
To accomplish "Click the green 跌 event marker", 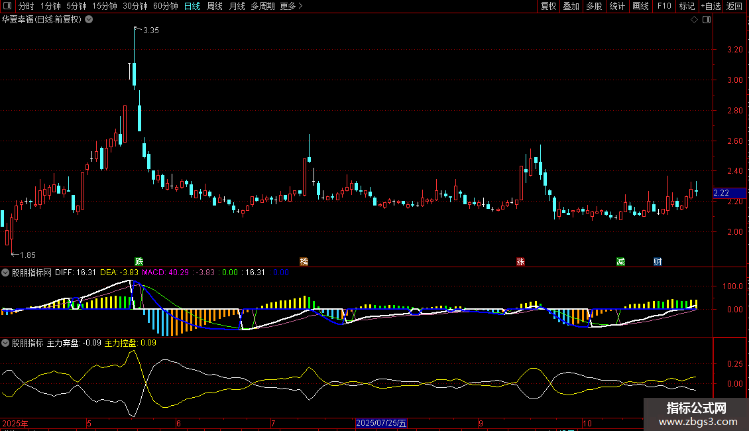I will (x=139, y=261).
